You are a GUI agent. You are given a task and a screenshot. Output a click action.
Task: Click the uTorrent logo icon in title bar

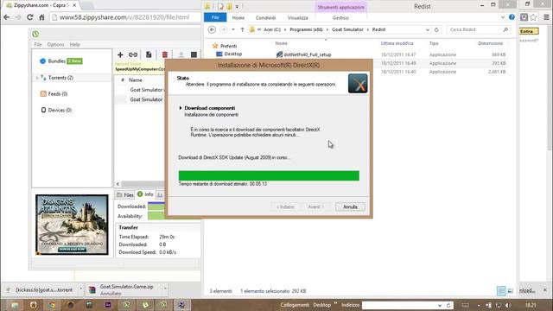pos(35,35)
